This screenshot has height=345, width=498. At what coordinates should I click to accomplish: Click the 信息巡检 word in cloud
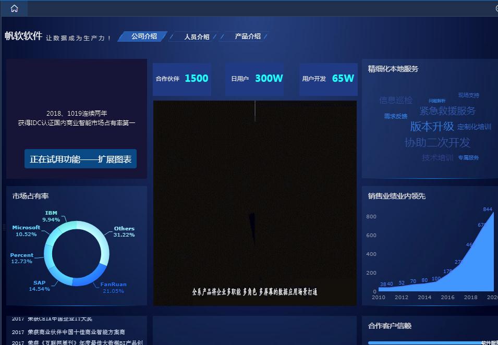(x=396, y=100)
